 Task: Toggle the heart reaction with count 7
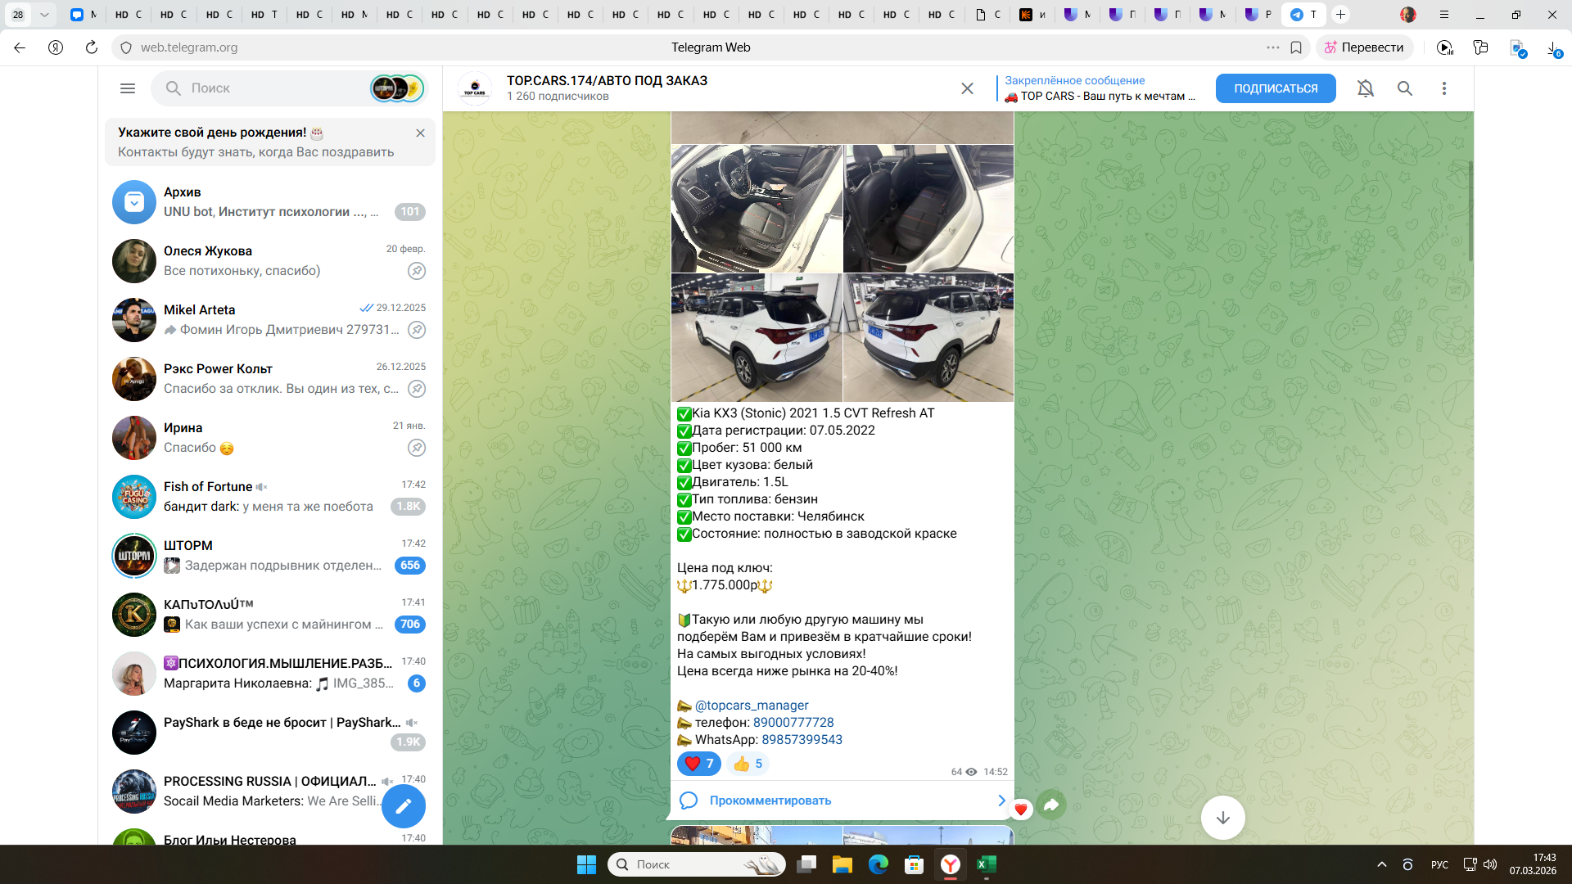(699, 764)
